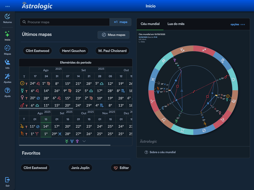This screenshot has width=254, height=190.
Task: Click the Efemérides do período header
Action: (76, 63)
